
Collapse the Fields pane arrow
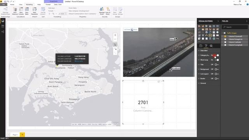coord(247,21)
